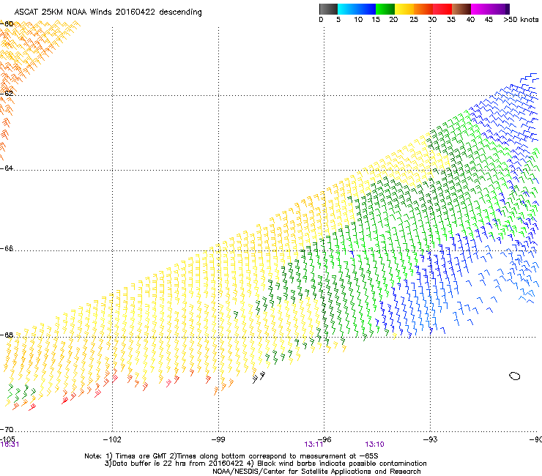The width and height of the screenshot is (542, 476).
Task: Pick the orange 25-30 knots color segment
Action: [423, 9]
